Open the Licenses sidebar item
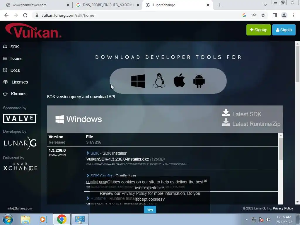This screenshot has height=225, width=300. tap(16, 82)
